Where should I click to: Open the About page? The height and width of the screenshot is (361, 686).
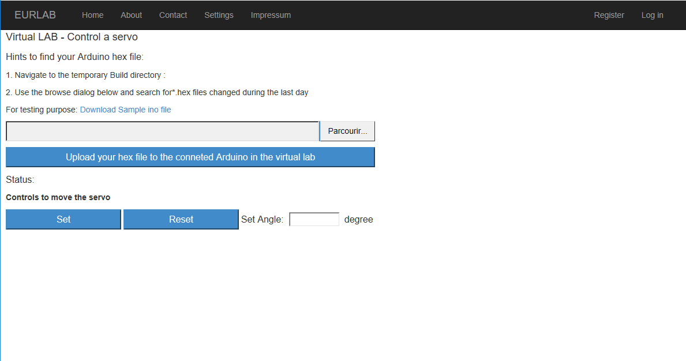(132, 15)
